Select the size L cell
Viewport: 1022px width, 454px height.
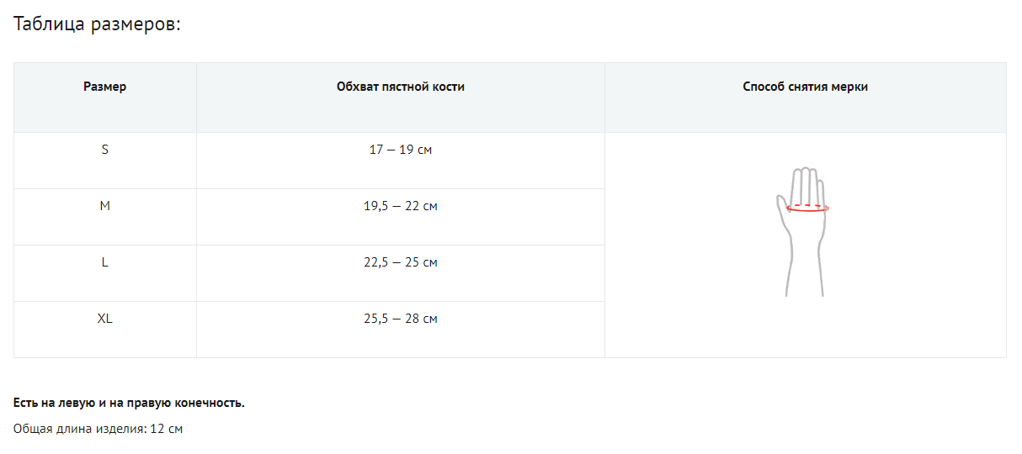[x=105, y=262]
